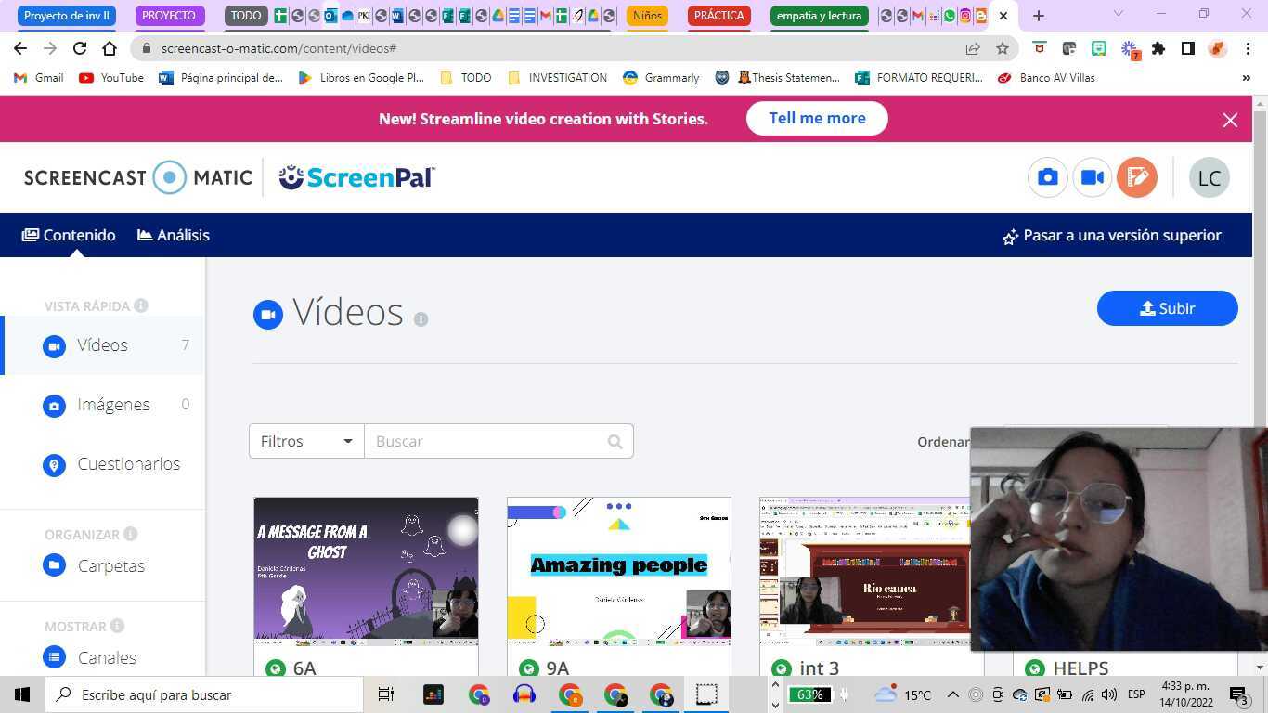Click the search magnifier icon in Buscar

point(615,442)
